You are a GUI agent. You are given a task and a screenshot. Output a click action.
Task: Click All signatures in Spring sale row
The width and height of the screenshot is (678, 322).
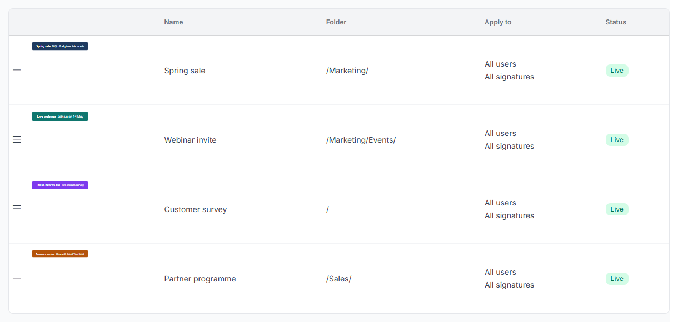click(x=509, y=77)
